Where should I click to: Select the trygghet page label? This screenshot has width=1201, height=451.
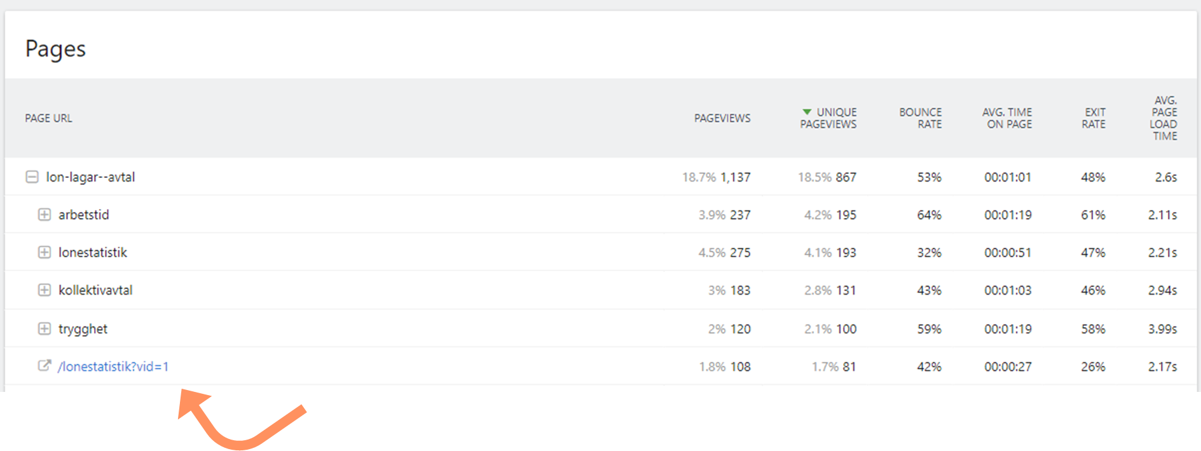pyautogui.click(x=83, y=329)
